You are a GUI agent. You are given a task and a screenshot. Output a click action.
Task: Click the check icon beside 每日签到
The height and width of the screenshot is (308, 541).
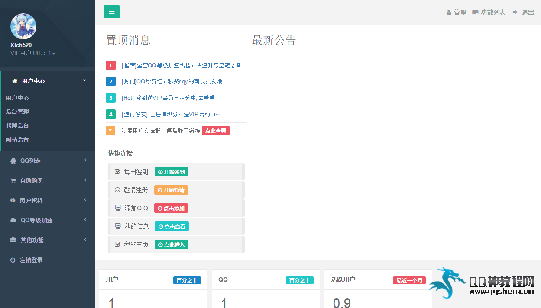point(117,172)
